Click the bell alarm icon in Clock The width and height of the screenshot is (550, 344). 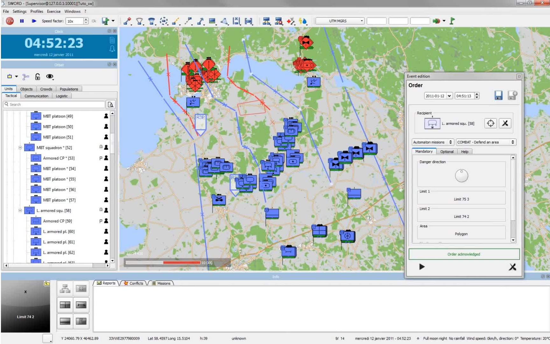click(112, 48)
